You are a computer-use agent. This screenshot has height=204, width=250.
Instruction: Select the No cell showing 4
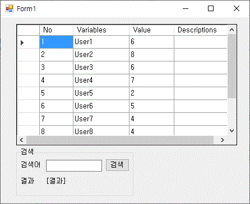coord(56,80)
